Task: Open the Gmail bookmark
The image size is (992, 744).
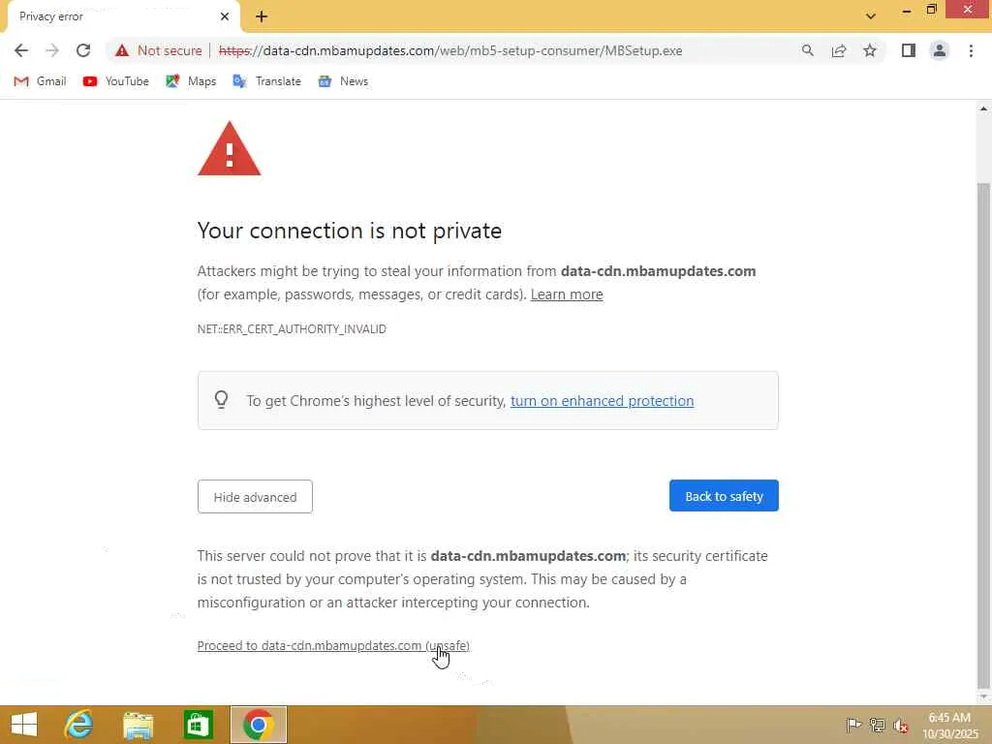Action: (41, 81)
